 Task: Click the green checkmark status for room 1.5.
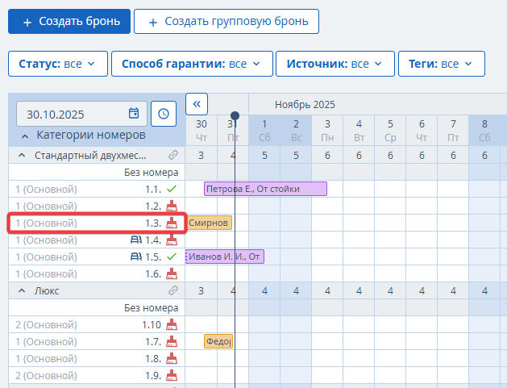pyautogui.click(x=171, y=257)
